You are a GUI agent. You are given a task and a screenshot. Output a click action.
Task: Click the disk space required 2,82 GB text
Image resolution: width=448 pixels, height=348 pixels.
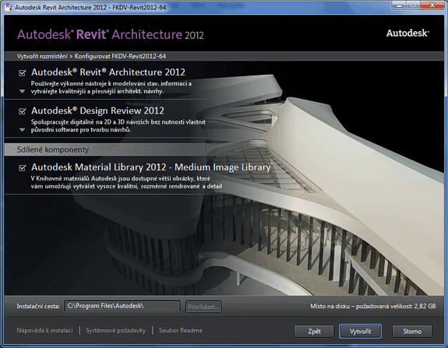[373, 306]
